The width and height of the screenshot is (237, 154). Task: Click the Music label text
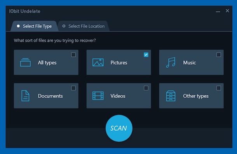coord(190,63)
